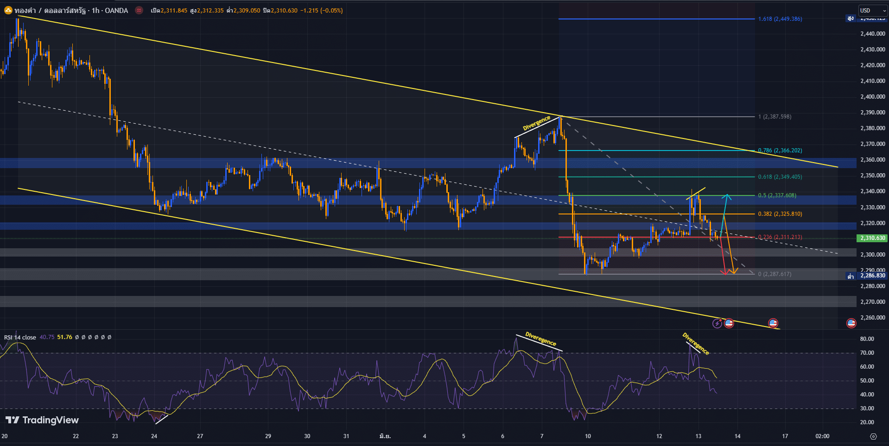This screenshot has height=446, width=889.
Task: Click the red market status wave icon
Action: coord(139,10)
